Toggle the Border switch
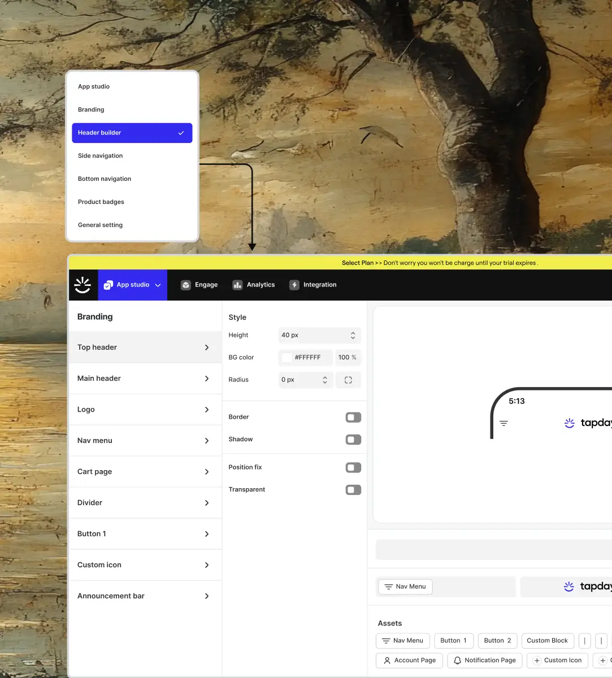 click(353, 418)
